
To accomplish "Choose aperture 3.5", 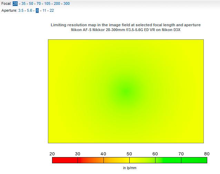I will [21, 10].
